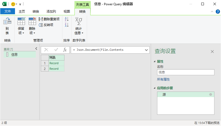Image resolution: width=221 pixels, height=126 pixels.
Task: Expand the formula bar with the chevron
Action: (x=146, y=50)
